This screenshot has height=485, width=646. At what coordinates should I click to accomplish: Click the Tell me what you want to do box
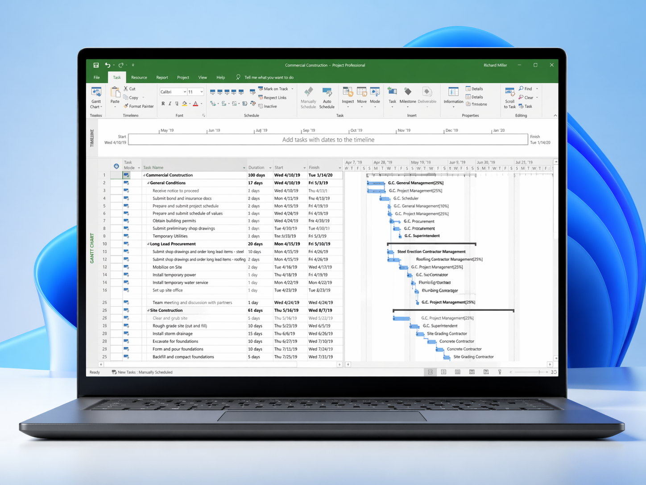point(269,78)
